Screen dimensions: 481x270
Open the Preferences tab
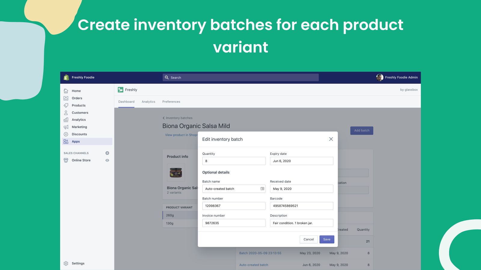(171, 102)
